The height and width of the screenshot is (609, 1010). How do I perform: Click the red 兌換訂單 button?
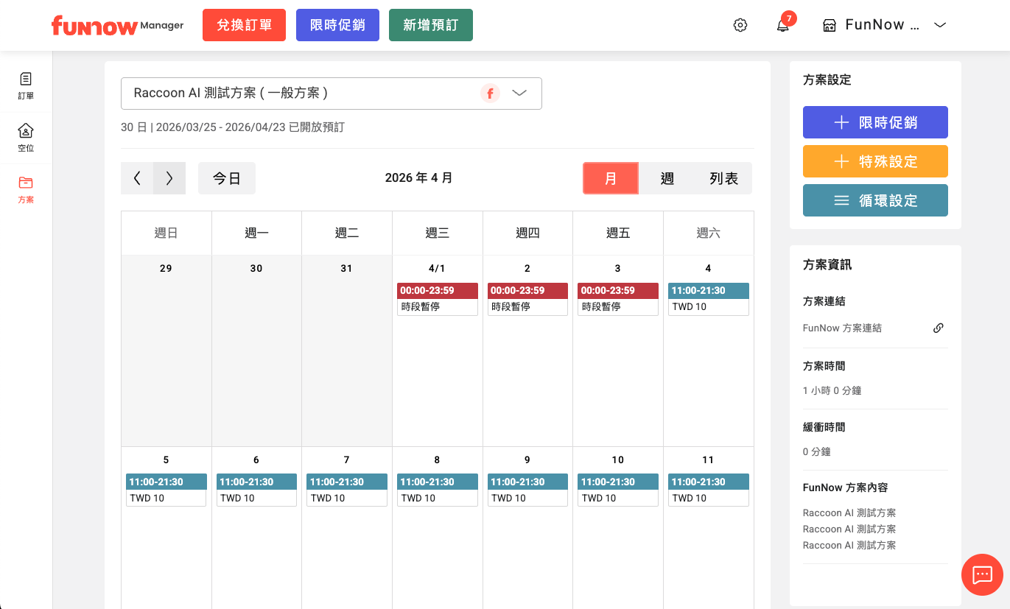point(244,25)
